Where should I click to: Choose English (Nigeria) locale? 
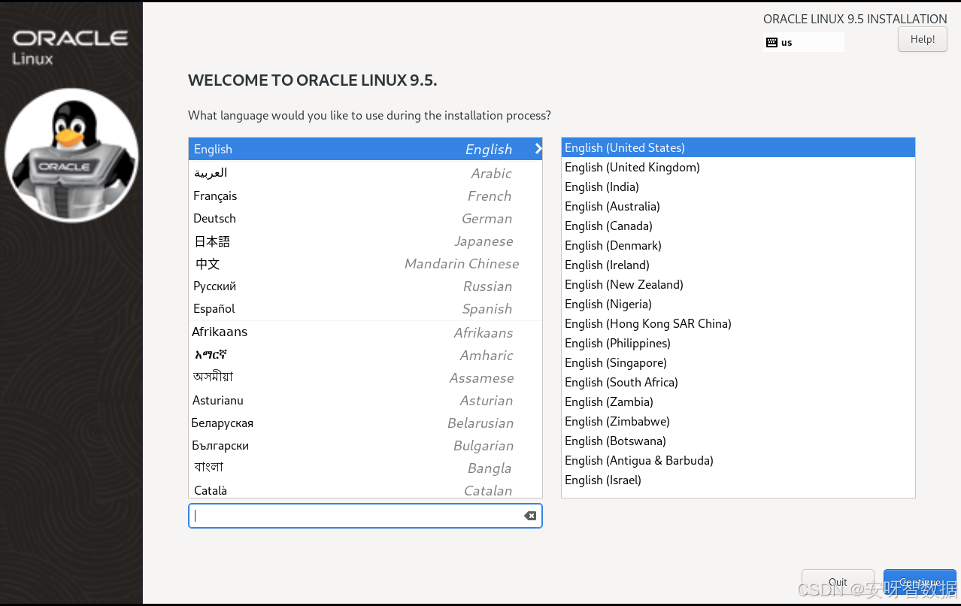tap(738, 304)
